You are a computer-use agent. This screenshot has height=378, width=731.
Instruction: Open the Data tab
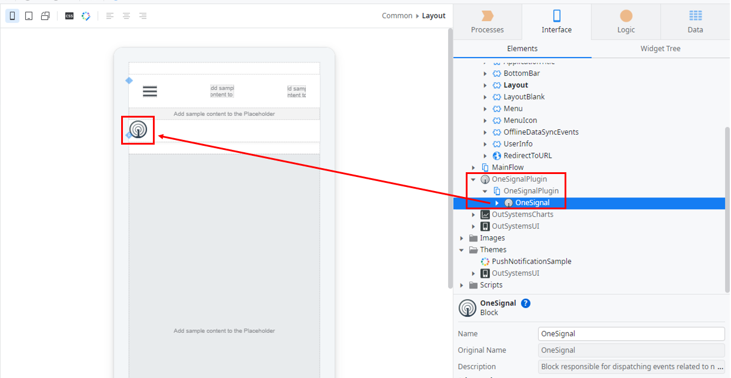695,22
